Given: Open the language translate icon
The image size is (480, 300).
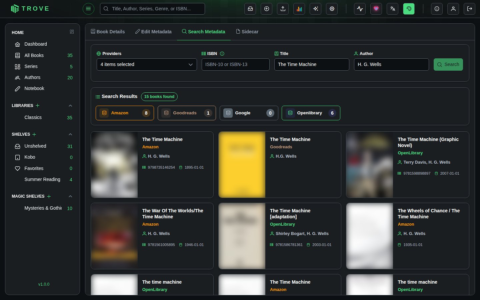Looking at the screenshot, I should pos(393,9).
